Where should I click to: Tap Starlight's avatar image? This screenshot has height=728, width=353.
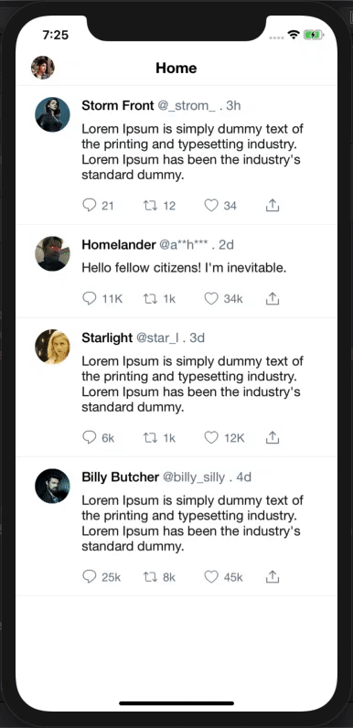coord(52,347)
